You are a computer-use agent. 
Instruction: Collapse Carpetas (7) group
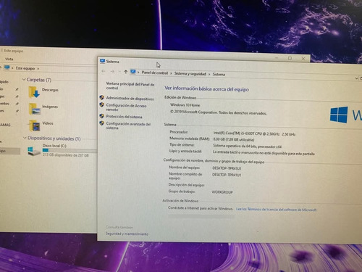[x=24, y=79]
